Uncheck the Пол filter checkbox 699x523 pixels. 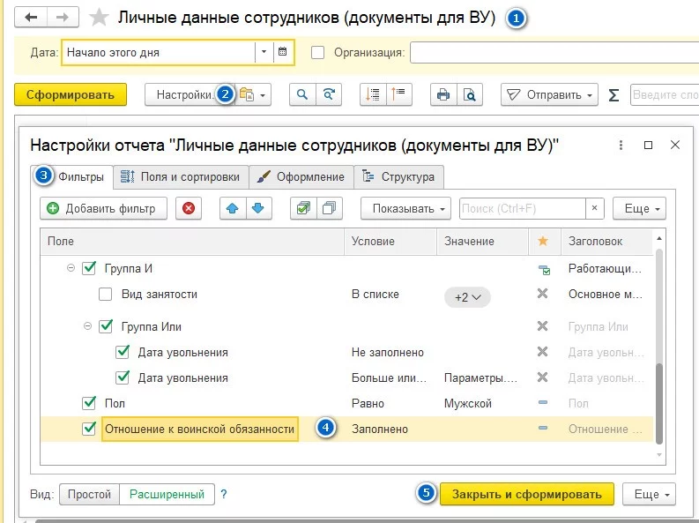point(89,403)
